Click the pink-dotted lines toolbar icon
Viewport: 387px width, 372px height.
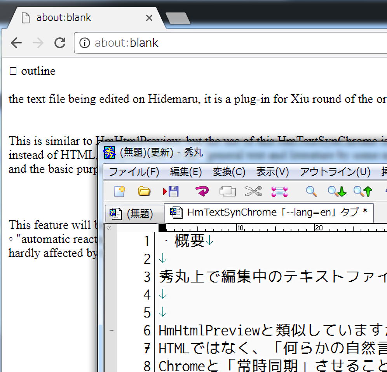(279, 191)
